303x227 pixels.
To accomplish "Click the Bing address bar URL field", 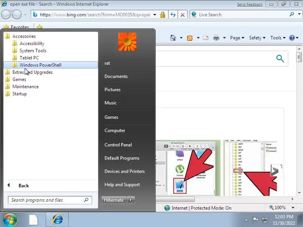I will pyautogui.click(x=95, y=15).
